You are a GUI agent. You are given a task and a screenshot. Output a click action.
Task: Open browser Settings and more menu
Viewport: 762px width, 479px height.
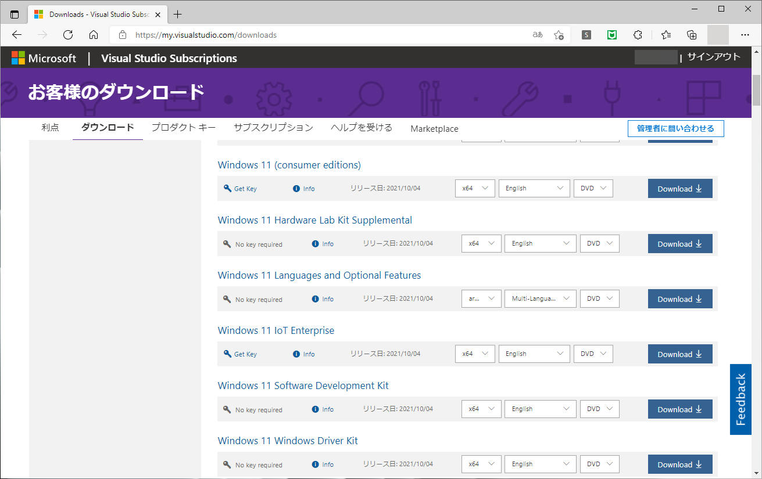tap(746, 35)
